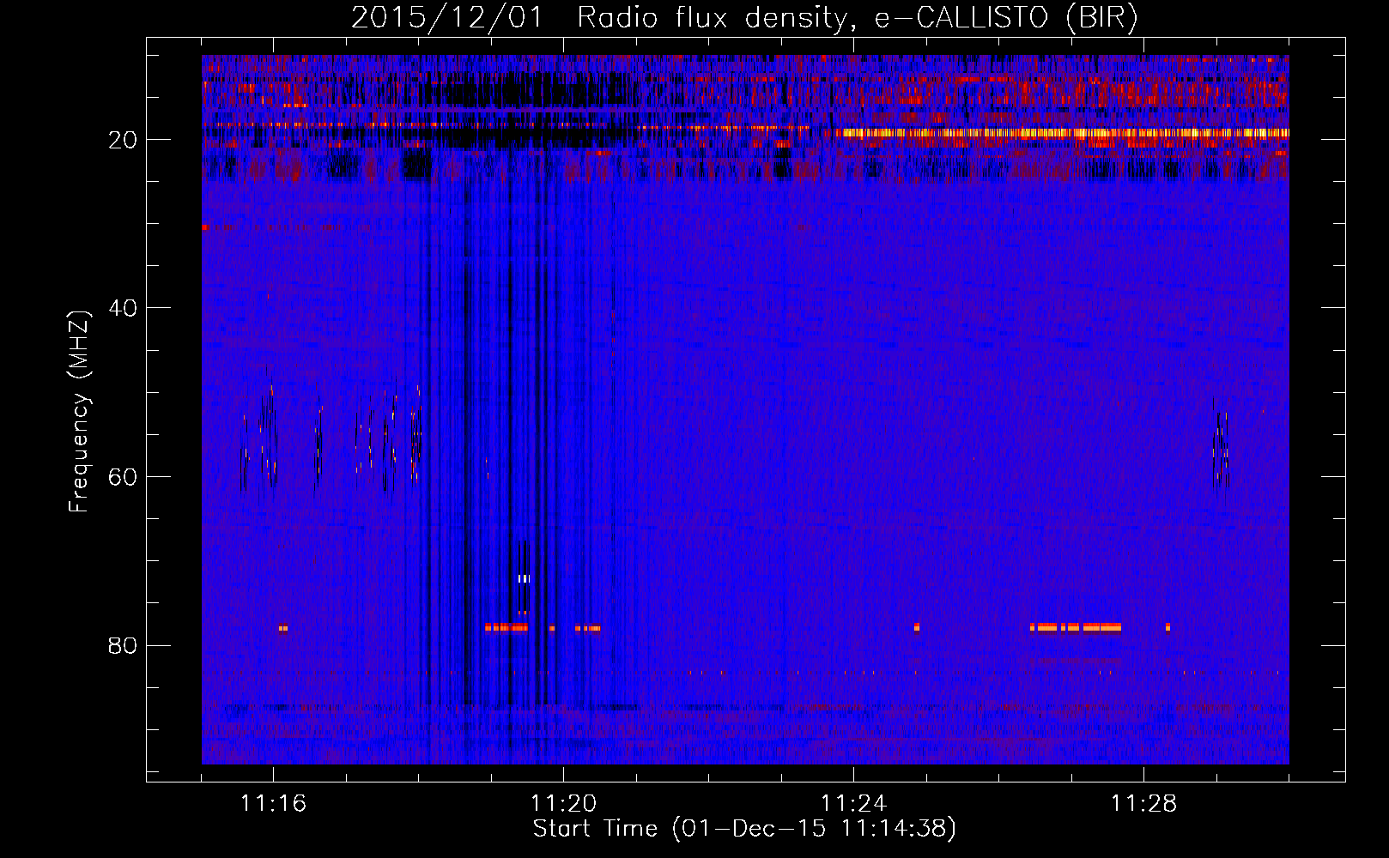Click the y-axis tick label '80'
Image resolution: width=1389 pixels, height=858 pixels.
pyautogui.click(x=123, y=645)
